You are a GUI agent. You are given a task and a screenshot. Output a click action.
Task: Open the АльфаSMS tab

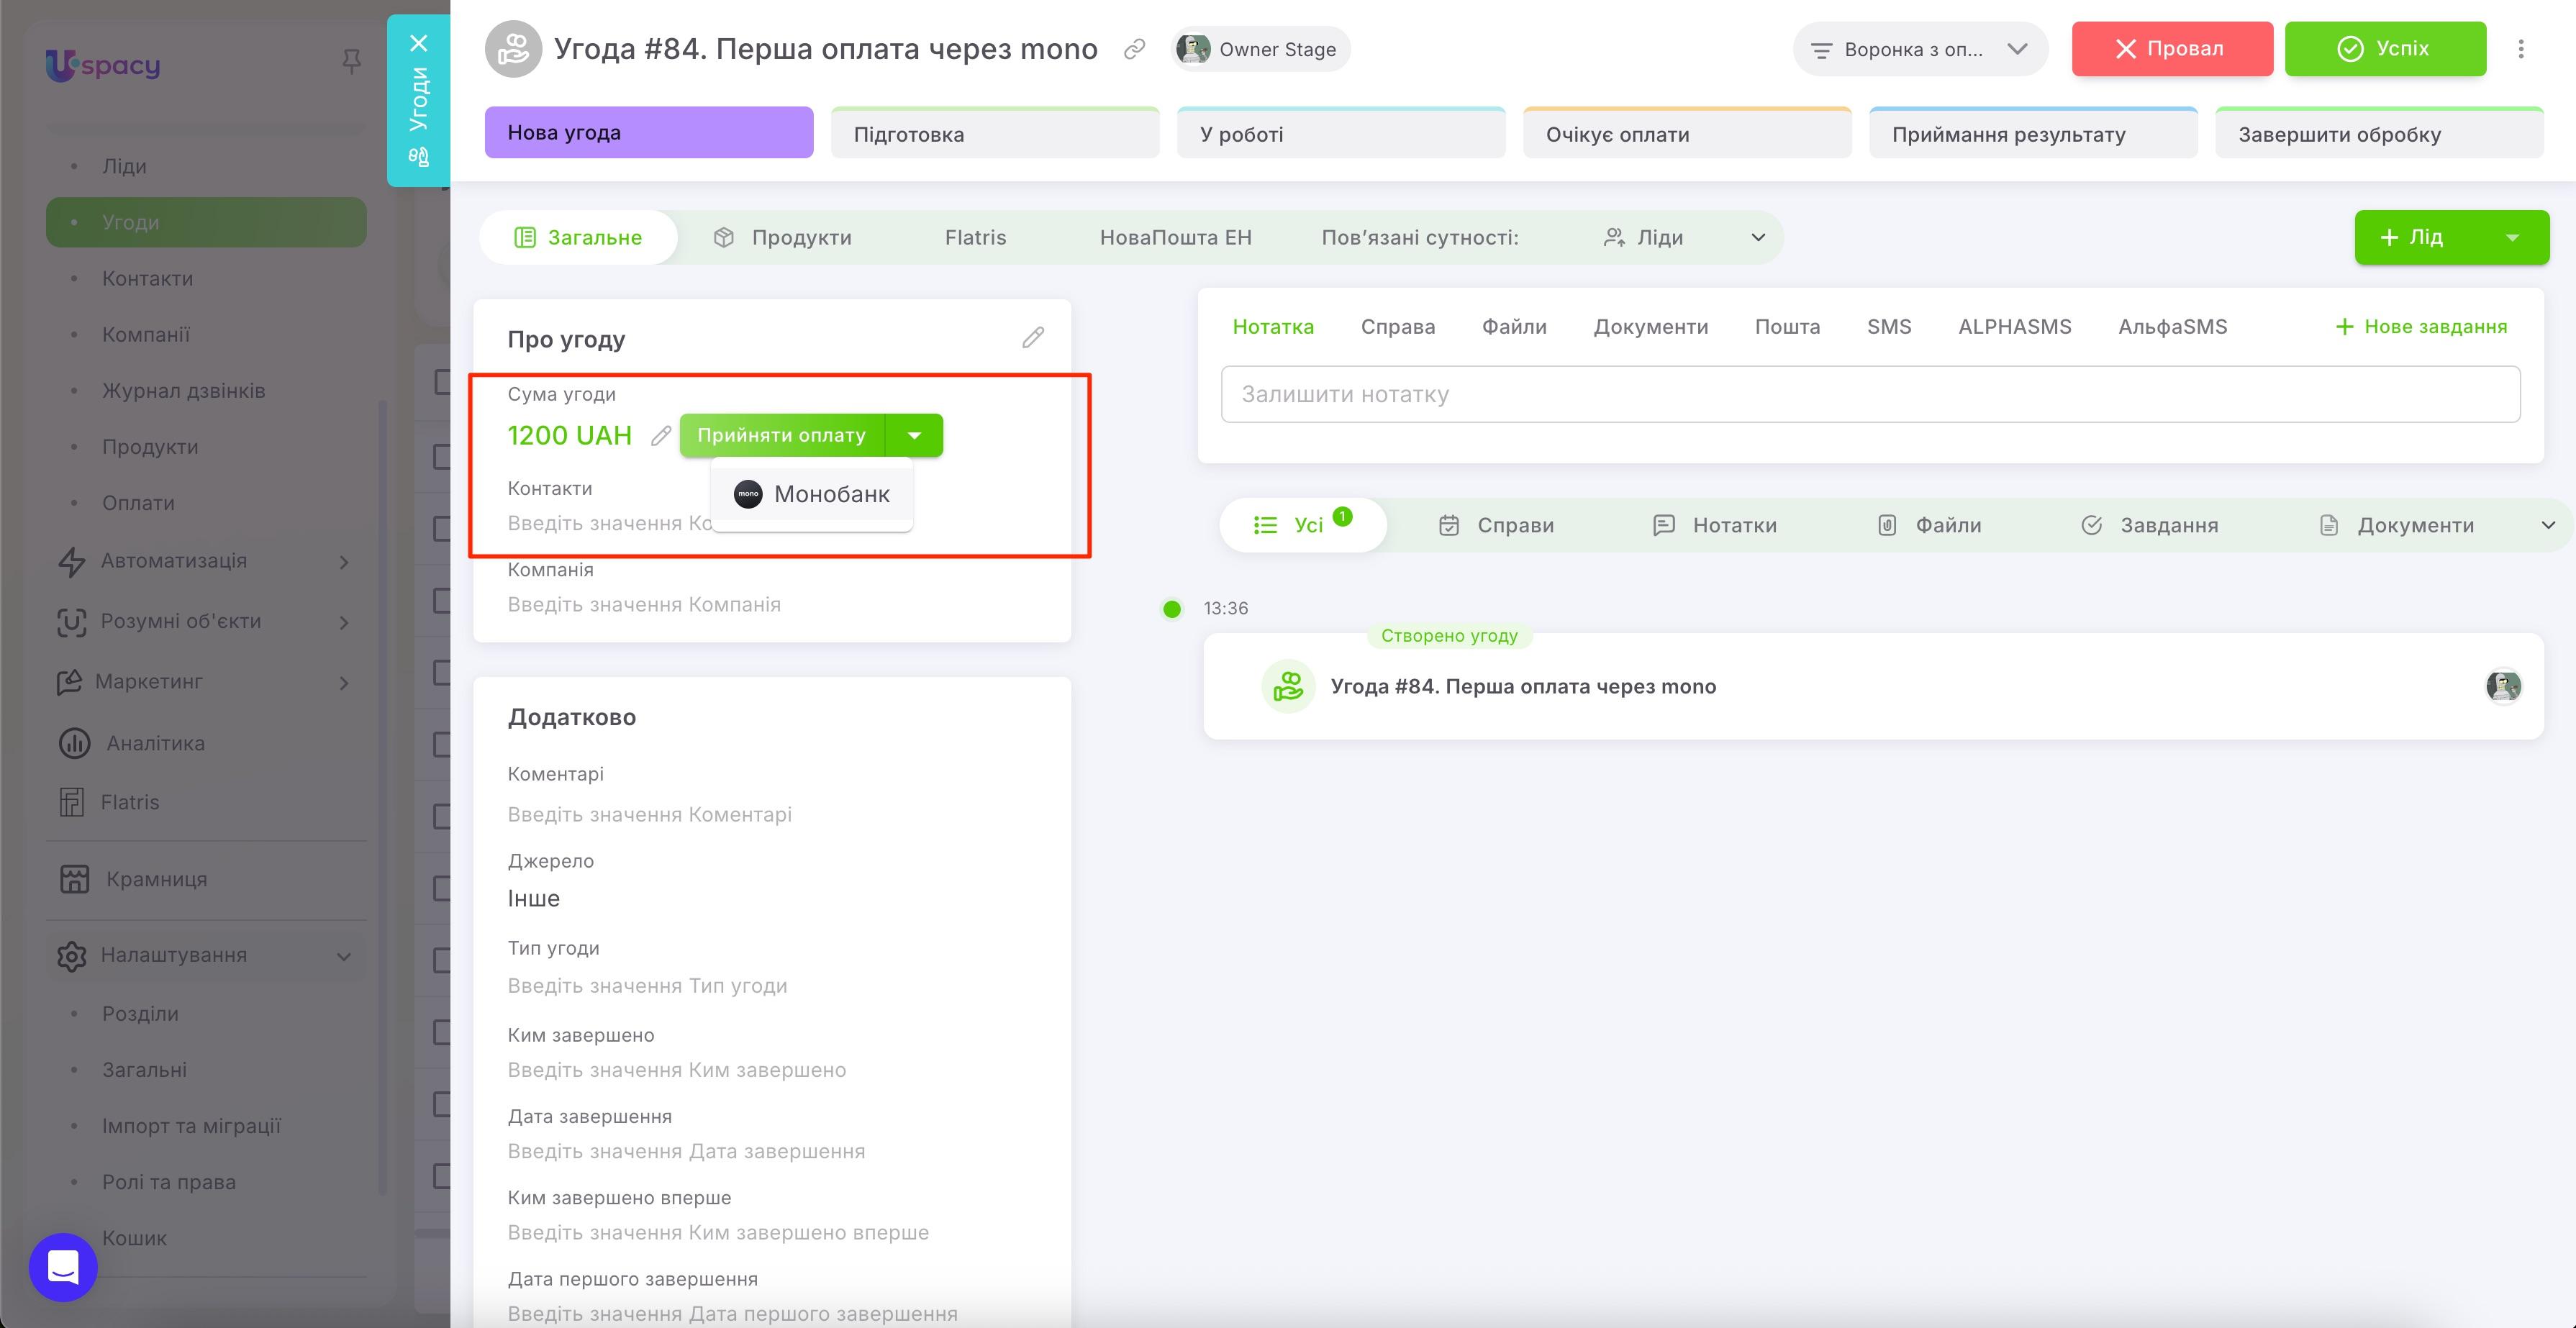(x=2172, y=326)
